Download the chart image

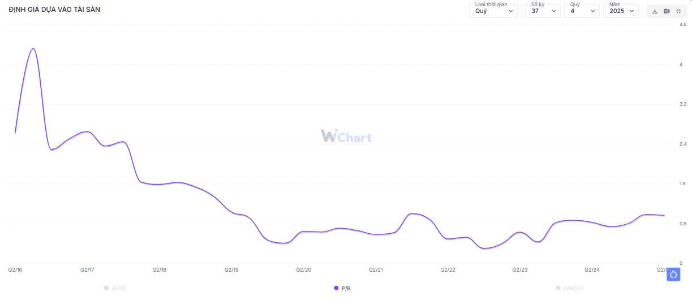[655, 11]
